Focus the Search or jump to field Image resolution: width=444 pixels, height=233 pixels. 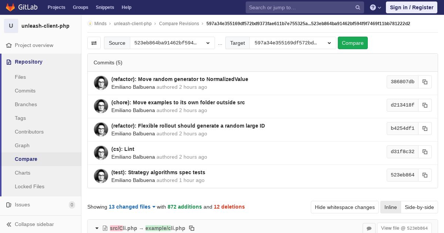click(x=300, y=7)
